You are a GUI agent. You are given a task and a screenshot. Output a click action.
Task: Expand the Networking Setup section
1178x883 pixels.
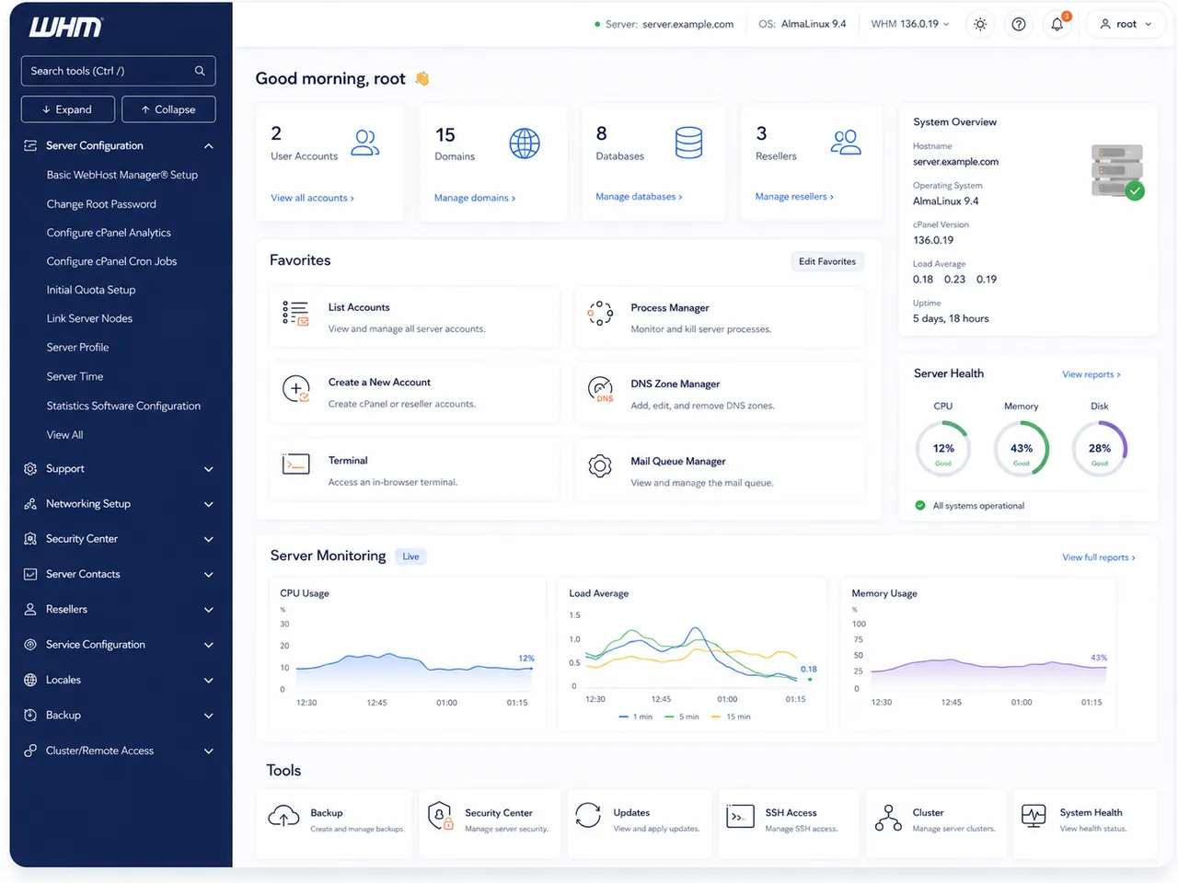(118, 504)
